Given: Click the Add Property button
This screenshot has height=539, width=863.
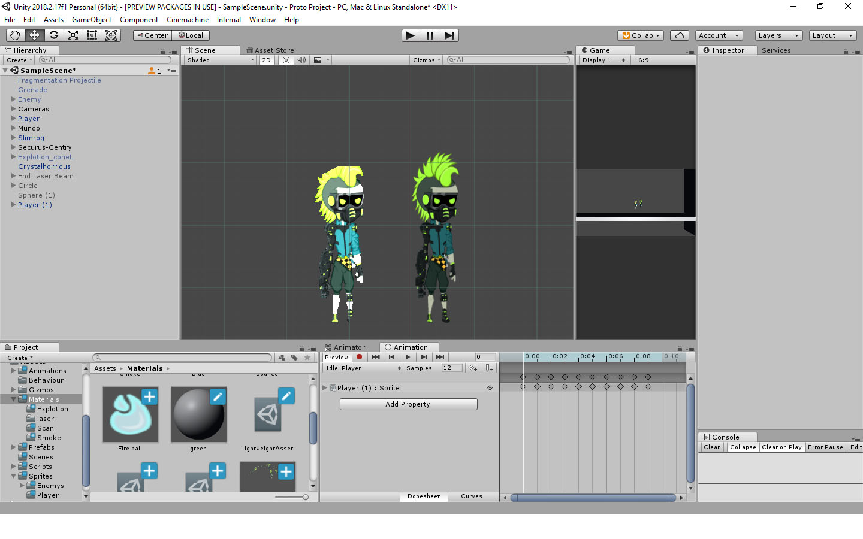Looking at the screenshot, I should [408, 404].
